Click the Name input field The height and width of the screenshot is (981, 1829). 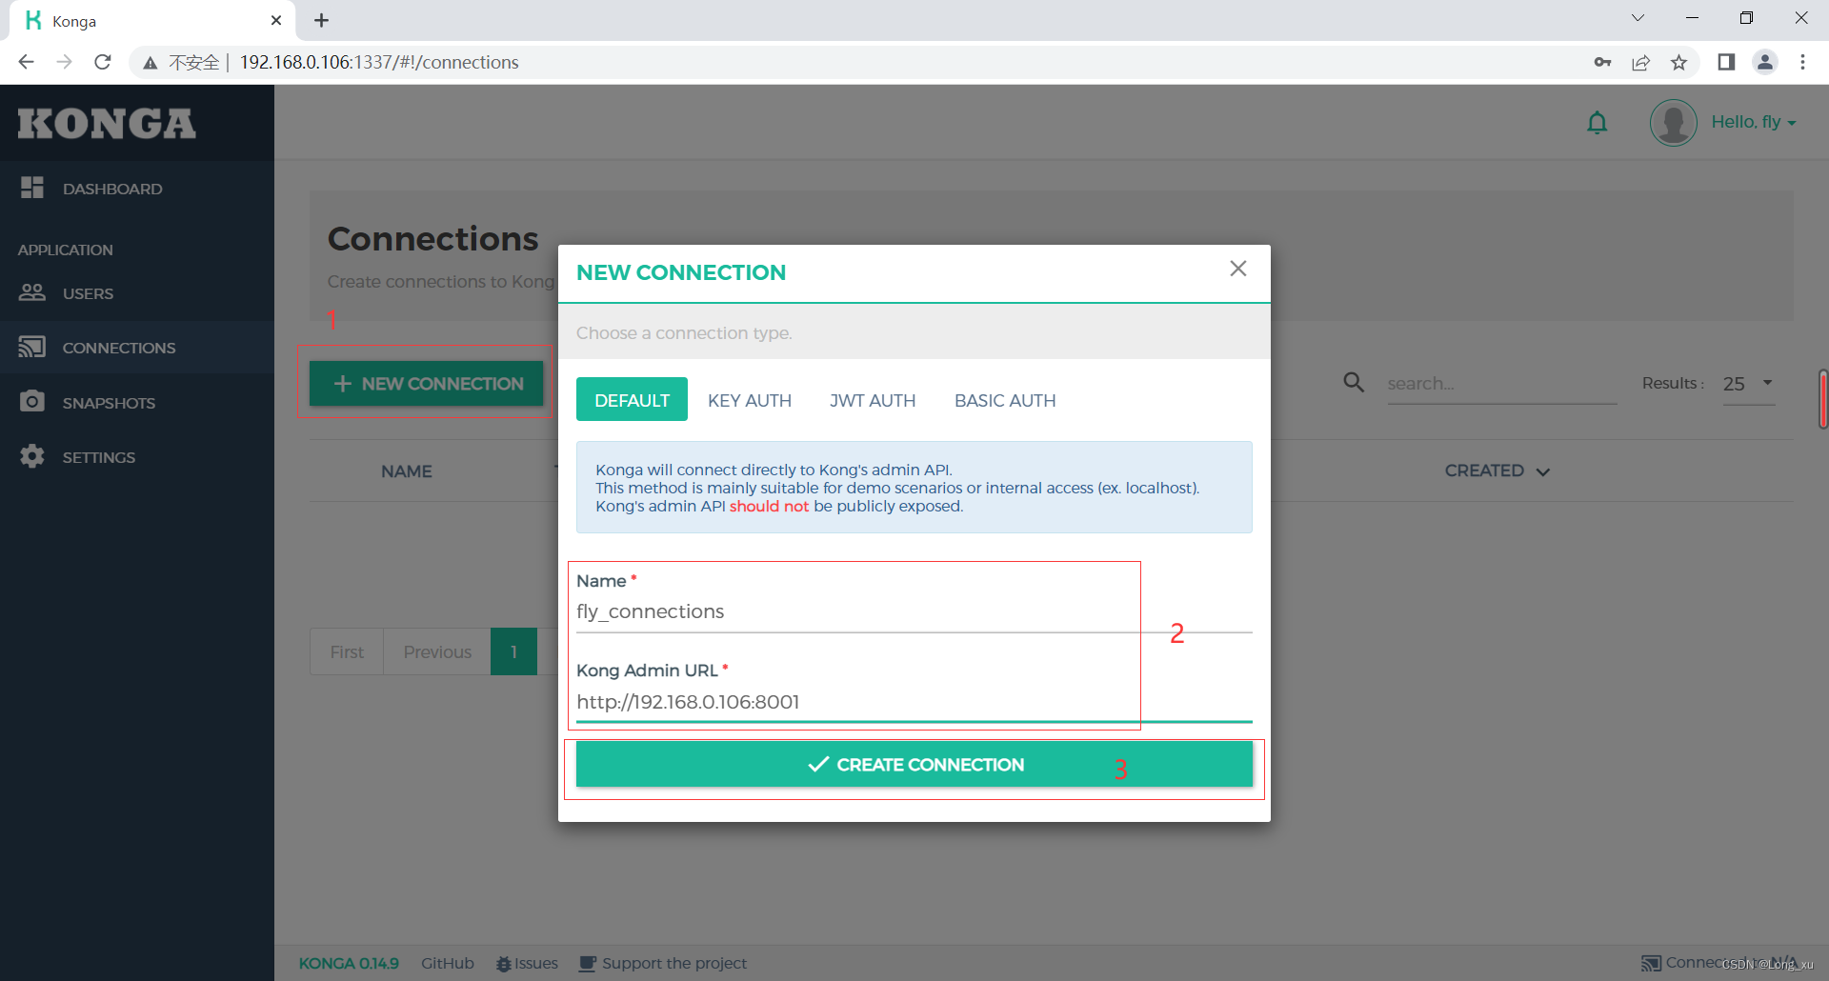pos(914,611)
